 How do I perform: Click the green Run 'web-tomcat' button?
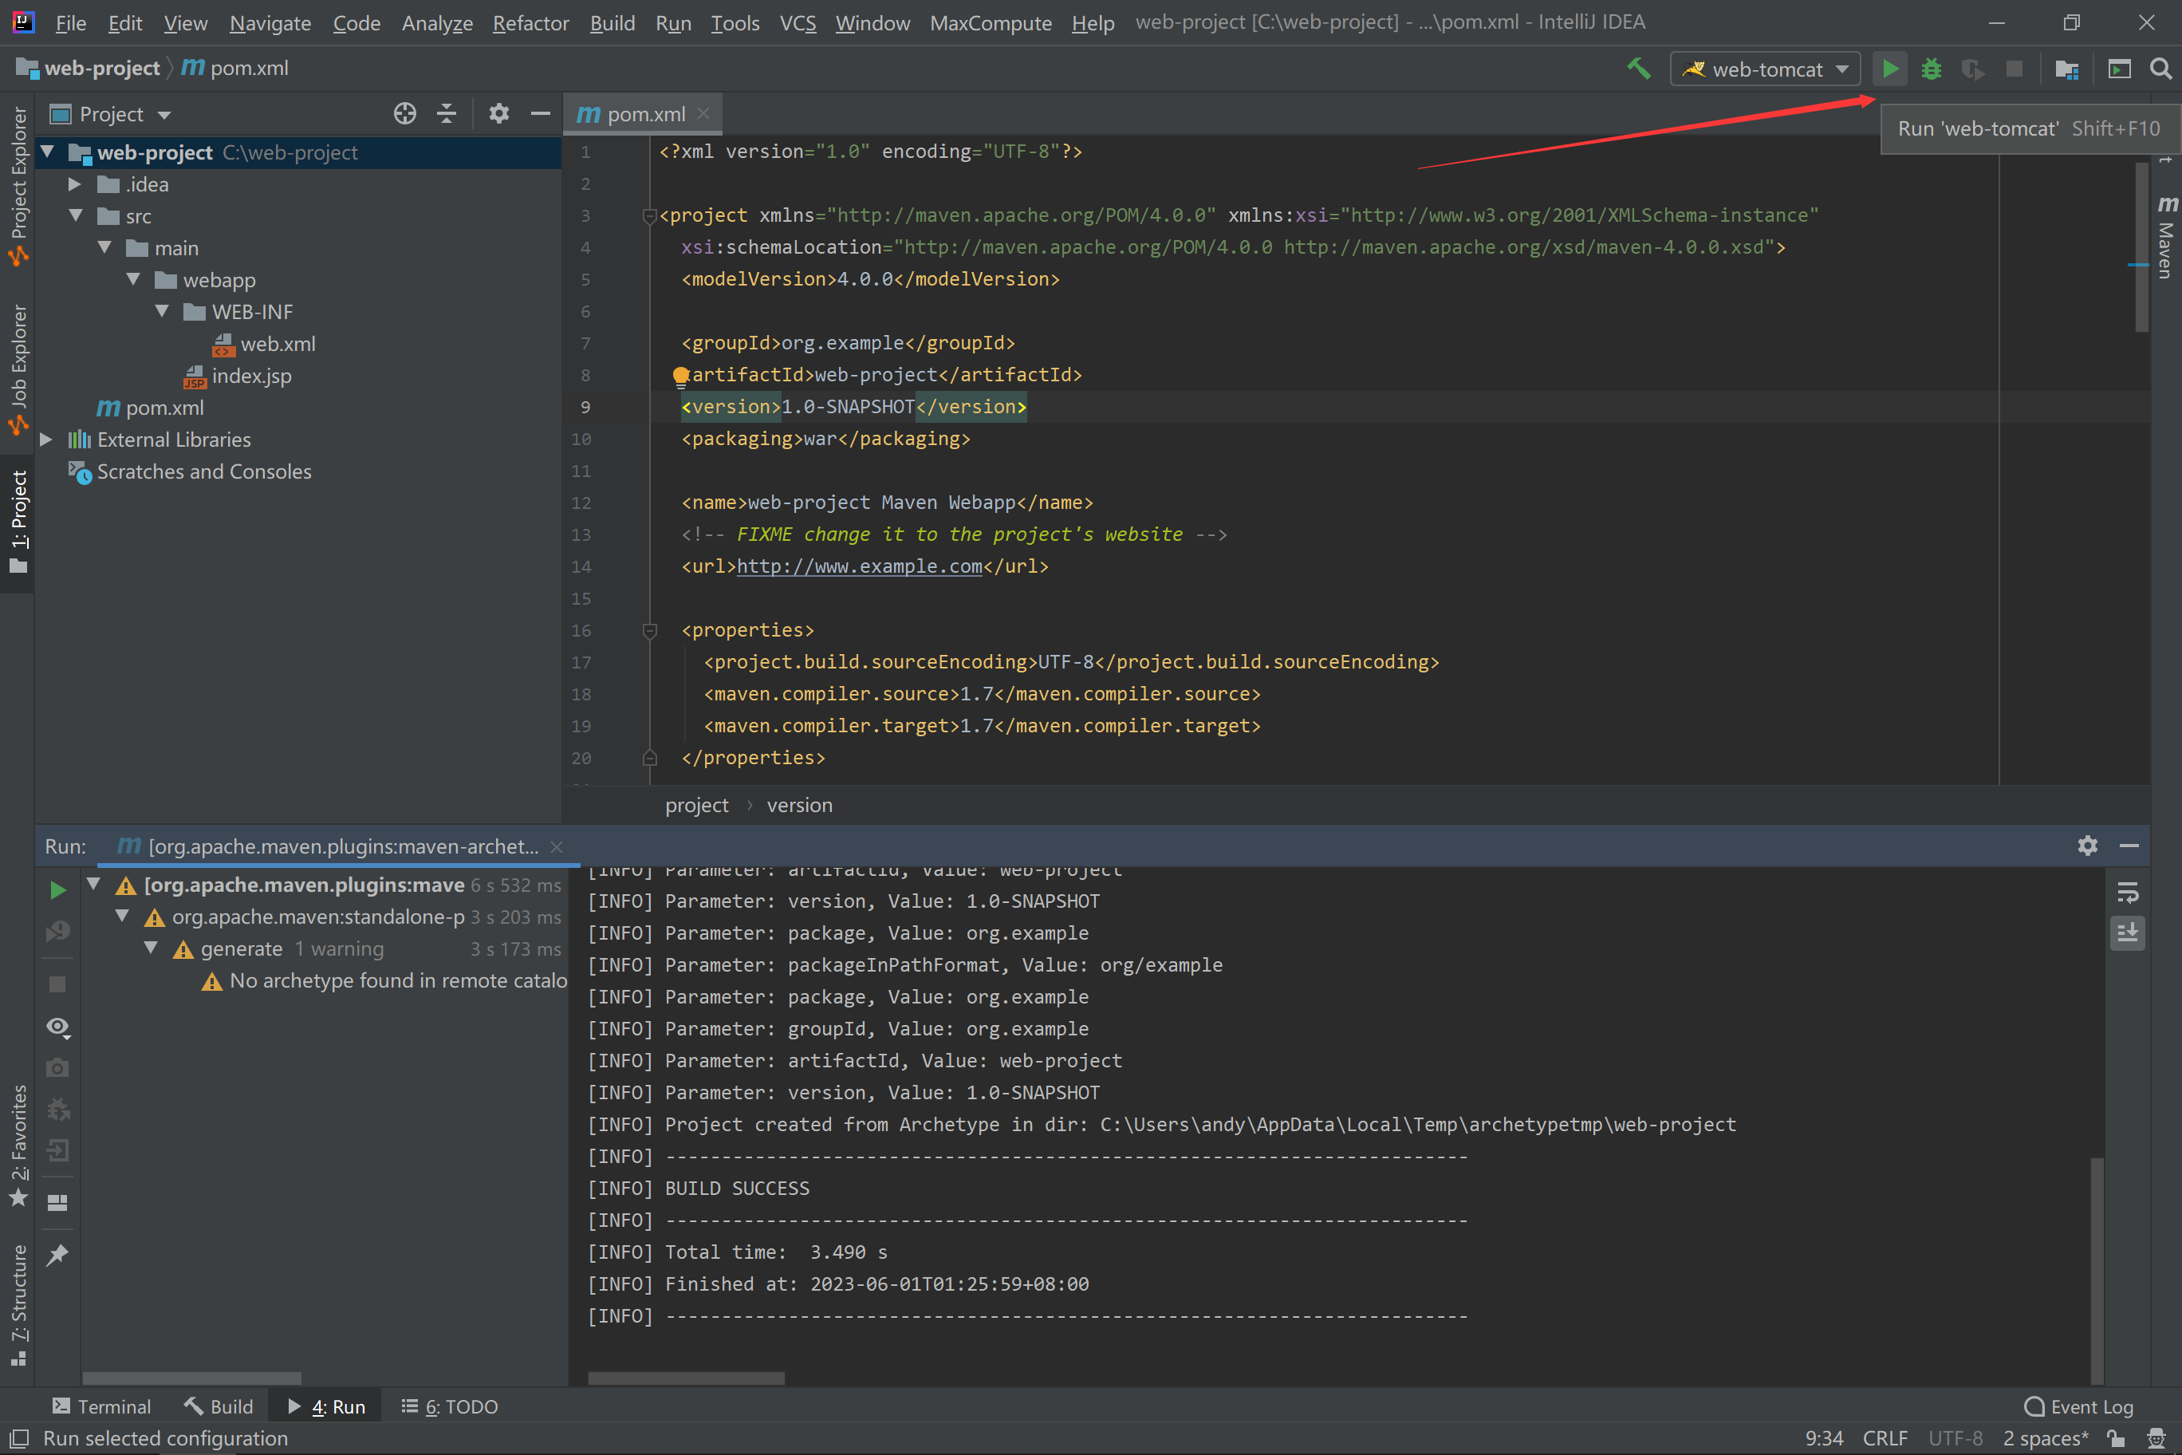click(x=1889, y=69)
